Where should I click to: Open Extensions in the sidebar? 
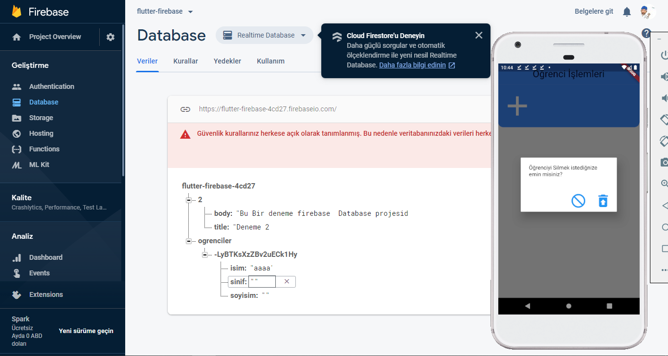pyautogui.click(x=46, y=294)
